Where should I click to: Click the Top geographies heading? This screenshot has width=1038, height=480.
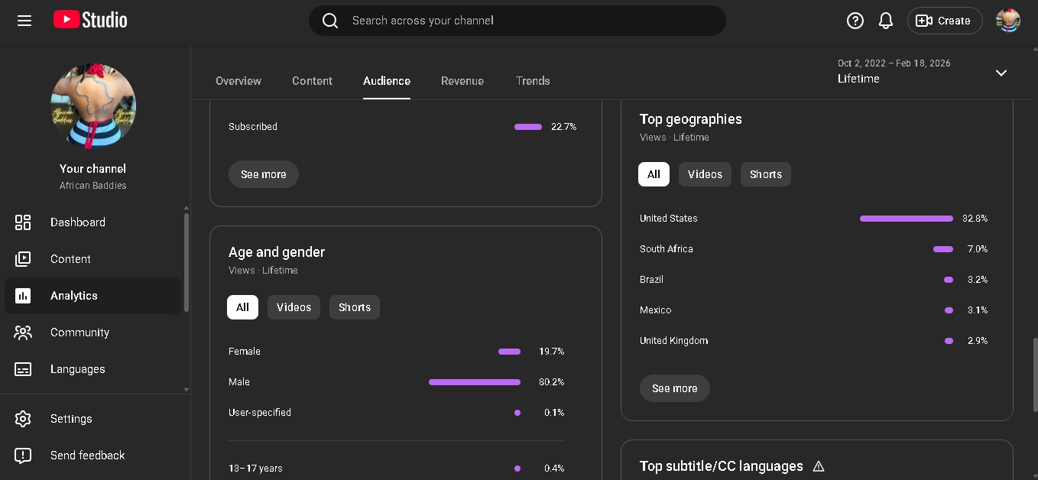point(691,119)
